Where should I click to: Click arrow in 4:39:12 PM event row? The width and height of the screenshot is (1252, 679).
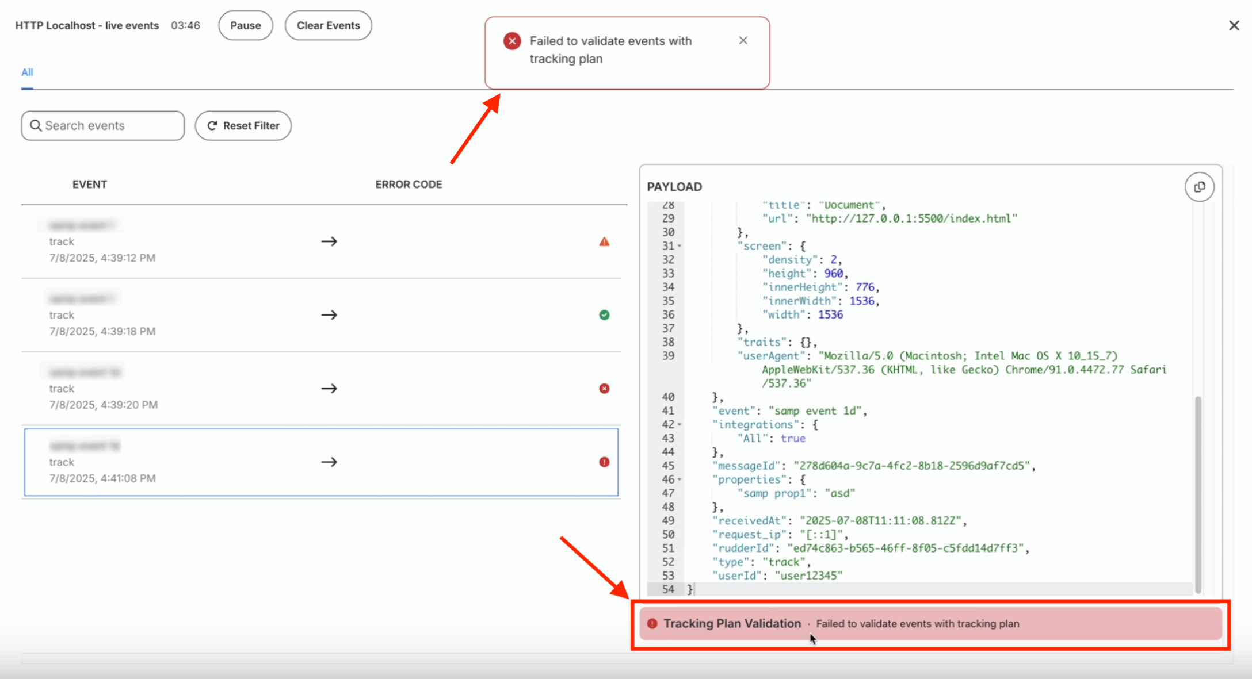click(x=329, y=241)
